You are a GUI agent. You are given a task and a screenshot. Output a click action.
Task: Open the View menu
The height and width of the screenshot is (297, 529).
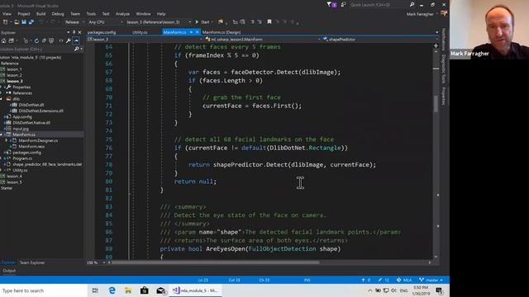pos(7,14)
